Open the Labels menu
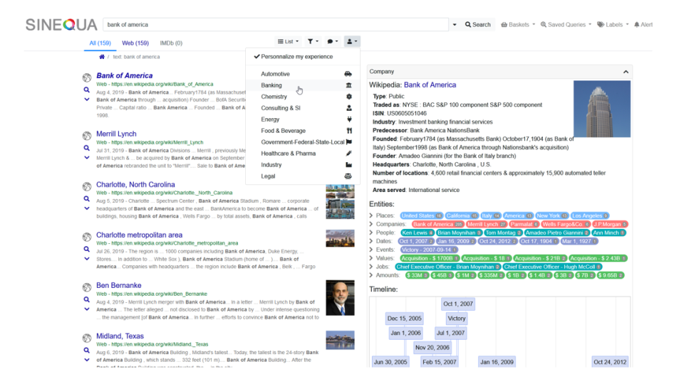Viewport: 684px width, 384px height. 613,25
